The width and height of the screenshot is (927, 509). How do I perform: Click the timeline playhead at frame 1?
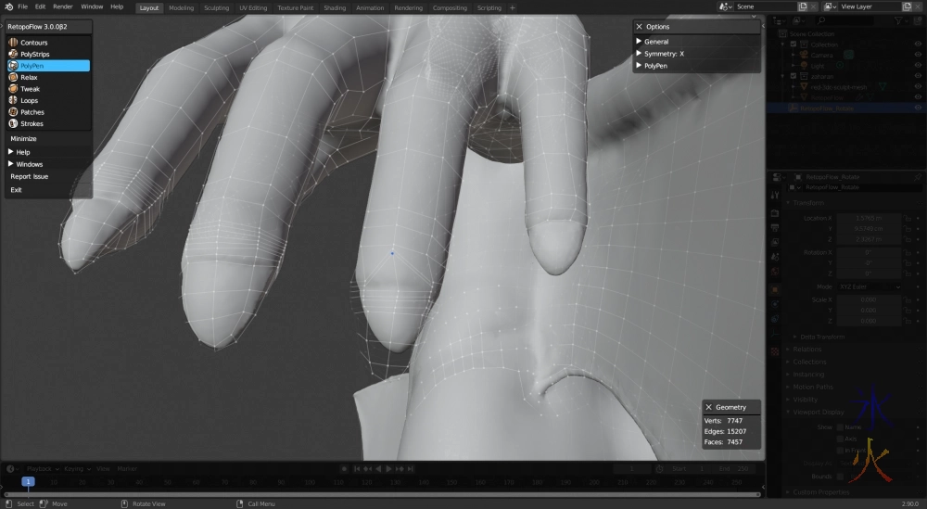click(29, 482)
